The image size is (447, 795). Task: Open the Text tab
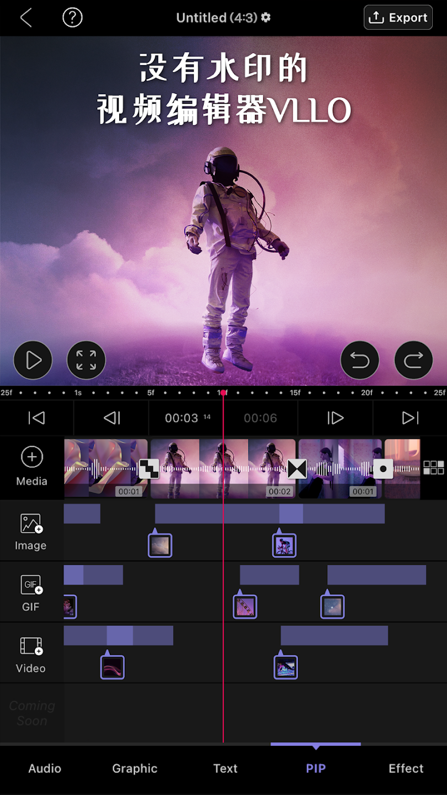coord(225,768)
